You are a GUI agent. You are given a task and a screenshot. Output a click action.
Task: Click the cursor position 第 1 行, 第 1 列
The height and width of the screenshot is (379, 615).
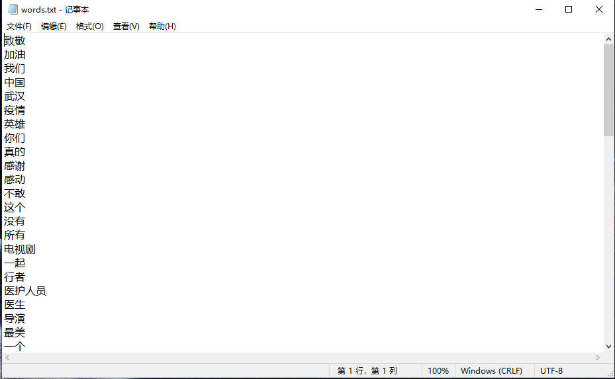367,371
